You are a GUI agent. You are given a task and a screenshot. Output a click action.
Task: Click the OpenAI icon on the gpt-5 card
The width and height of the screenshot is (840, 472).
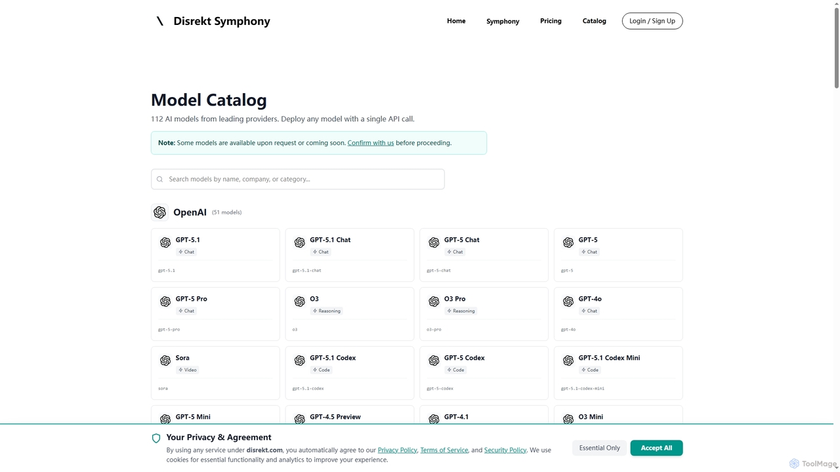(x=568, y=243)
